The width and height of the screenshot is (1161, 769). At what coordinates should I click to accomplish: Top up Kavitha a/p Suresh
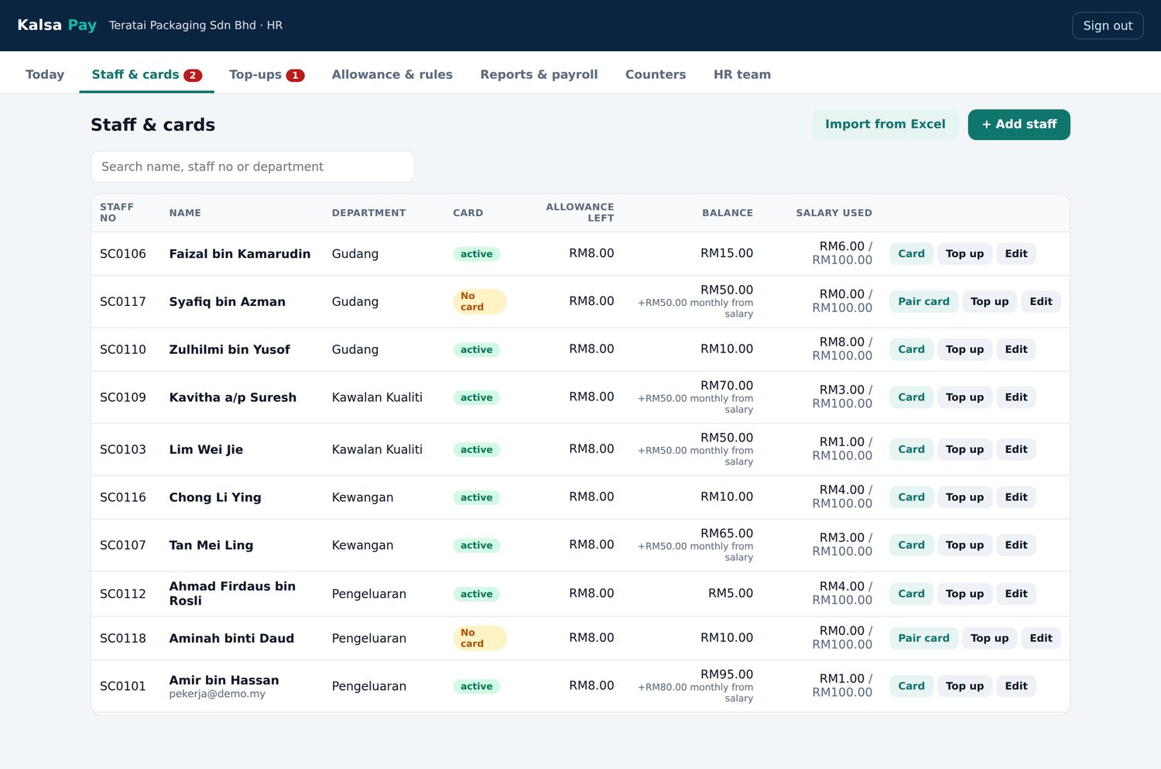(x=964, y=397)
